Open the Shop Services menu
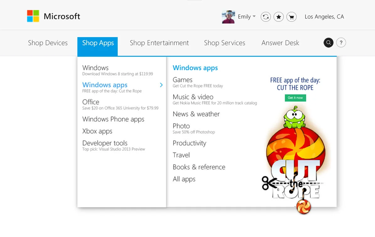Viewport: 375px width, 237px height. pyautogui.click(x=225, y=43)
